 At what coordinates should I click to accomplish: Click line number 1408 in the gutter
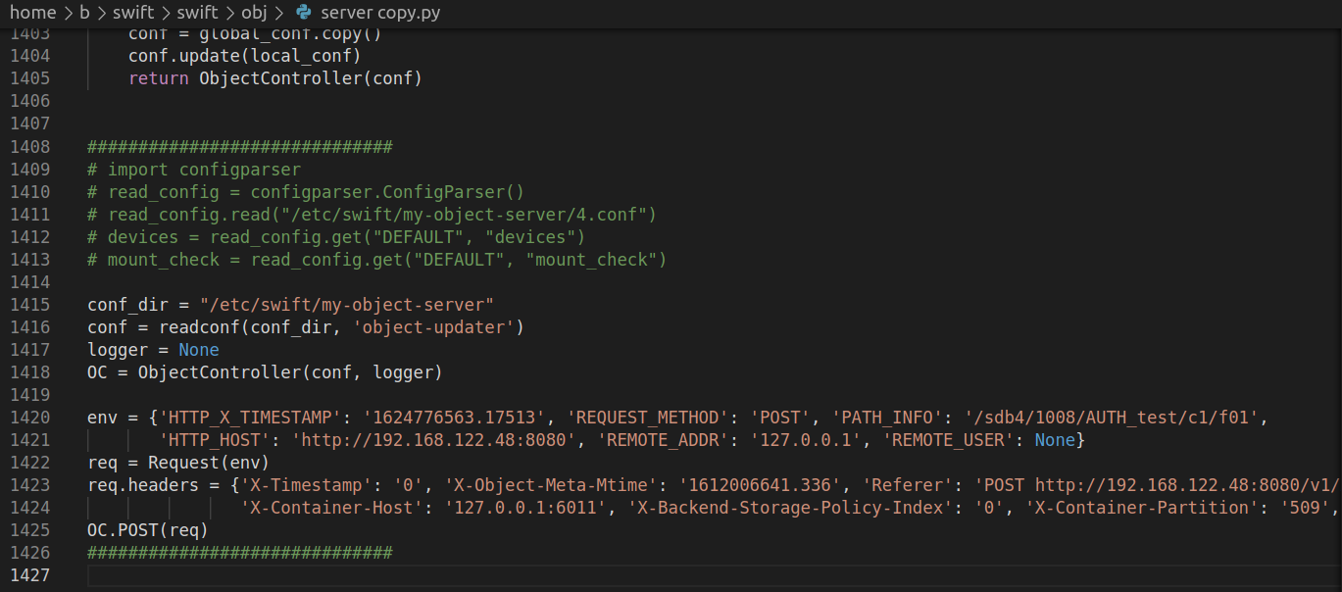click(x=29, y=147)
